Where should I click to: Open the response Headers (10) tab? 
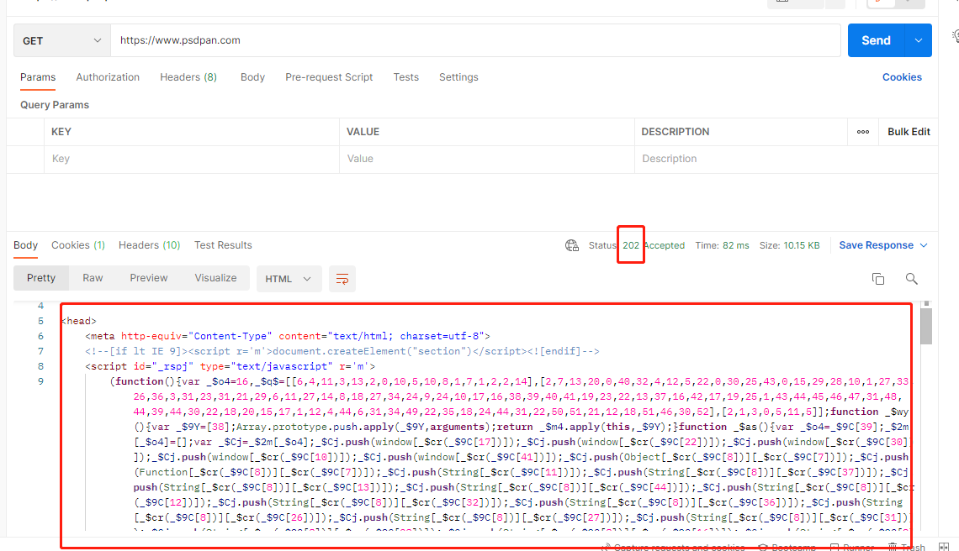pyautogui.click(x=149, y=245)
